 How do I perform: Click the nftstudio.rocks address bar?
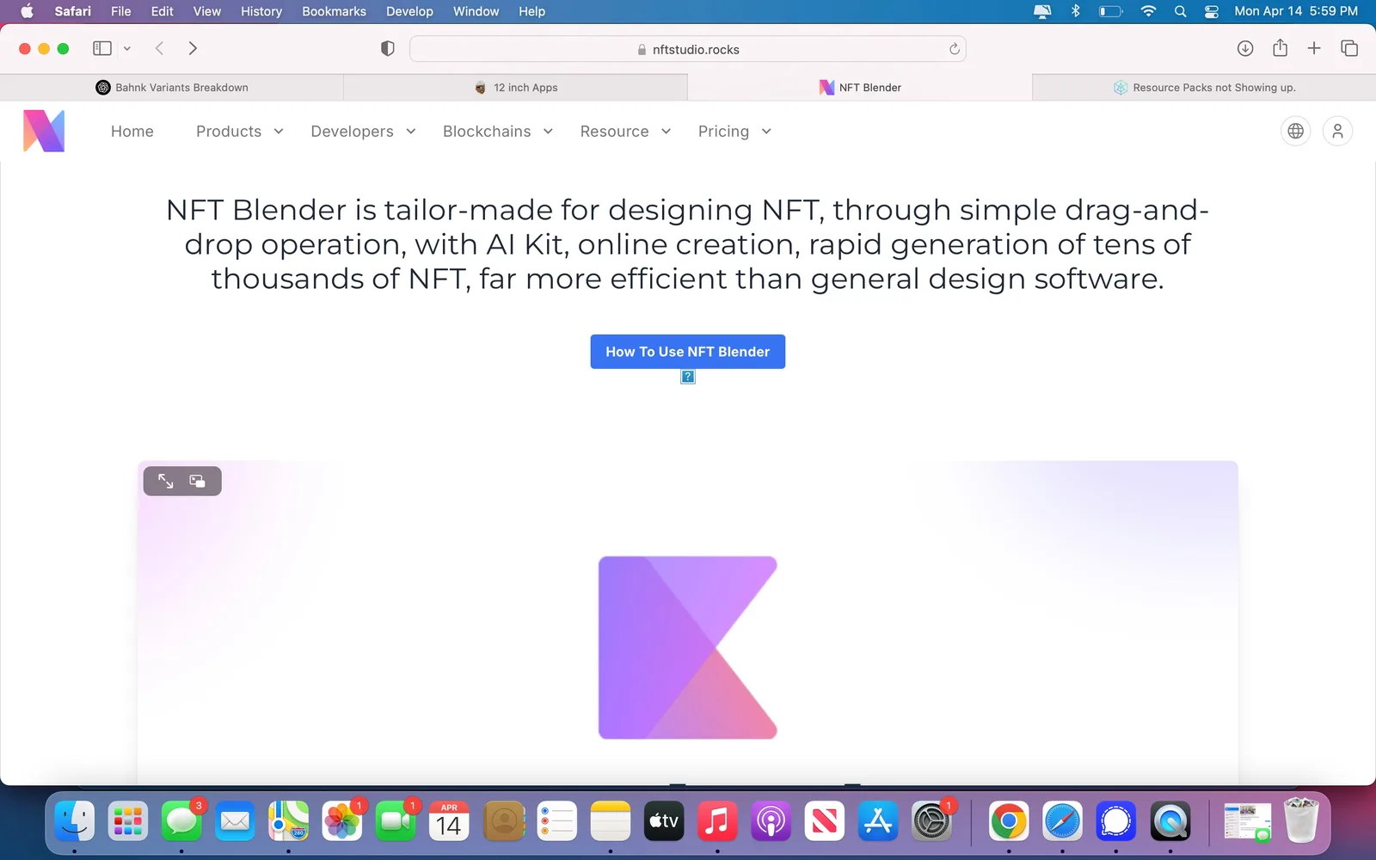coord(688,49)
